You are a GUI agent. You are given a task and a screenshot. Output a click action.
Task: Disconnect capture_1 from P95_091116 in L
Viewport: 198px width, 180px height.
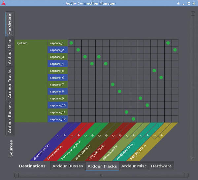168,43
